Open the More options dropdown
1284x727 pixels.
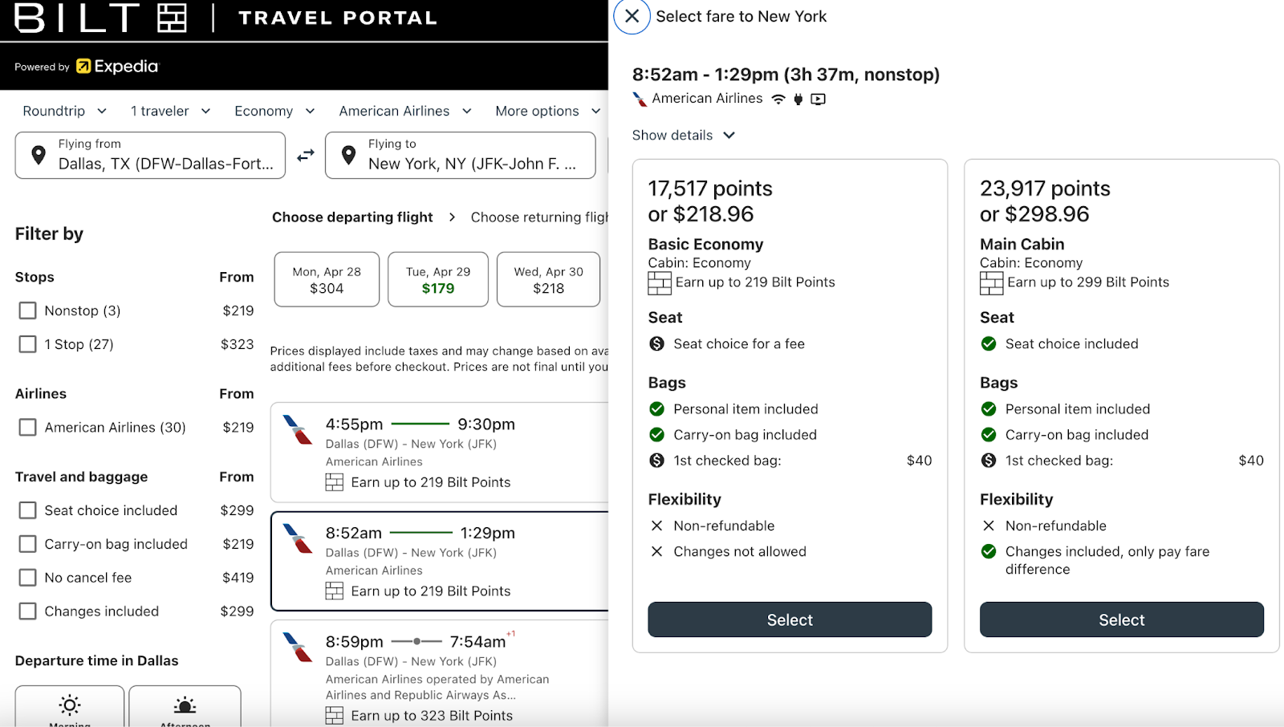(x=547, y=111)
